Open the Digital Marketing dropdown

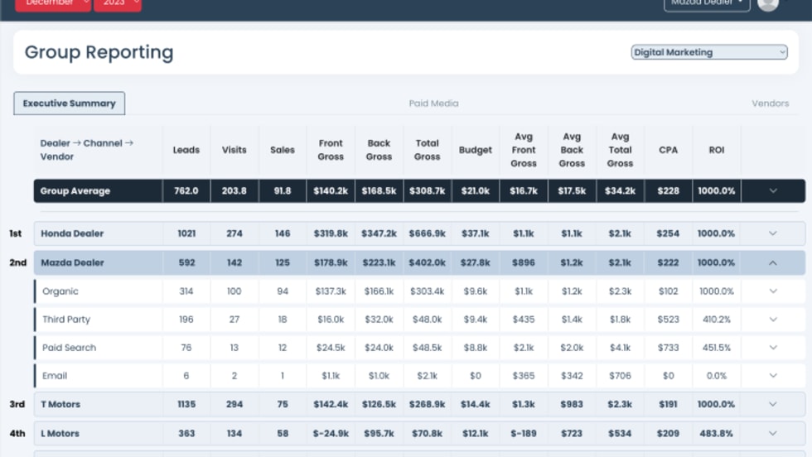(x=708, y=52)
